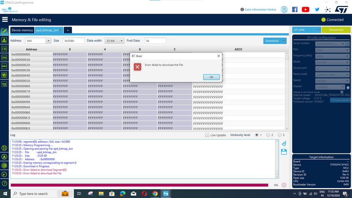Switch to epd_bitmap_.bin tab
Image resolution: width=352 pixels, height=198 pixels.
pyautogui.click(x=47, y=30)
